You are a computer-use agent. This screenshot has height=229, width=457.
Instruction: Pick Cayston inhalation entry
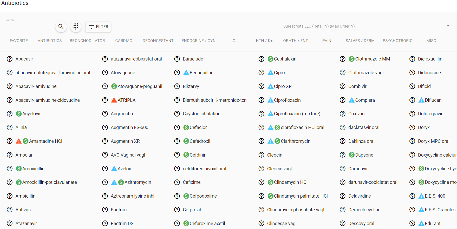(x=201, y=114)
